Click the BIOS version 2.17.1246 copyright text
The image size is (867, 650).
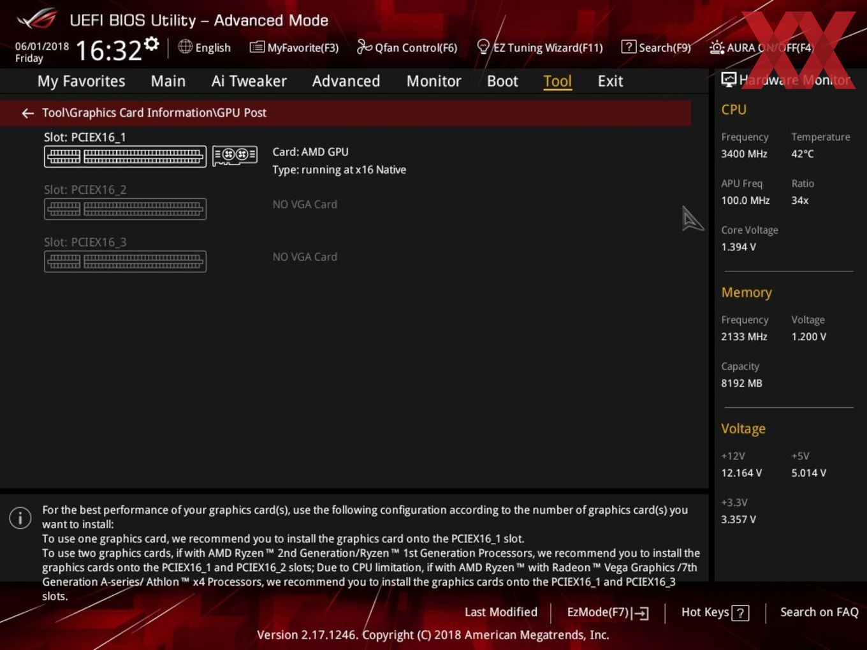433,635
